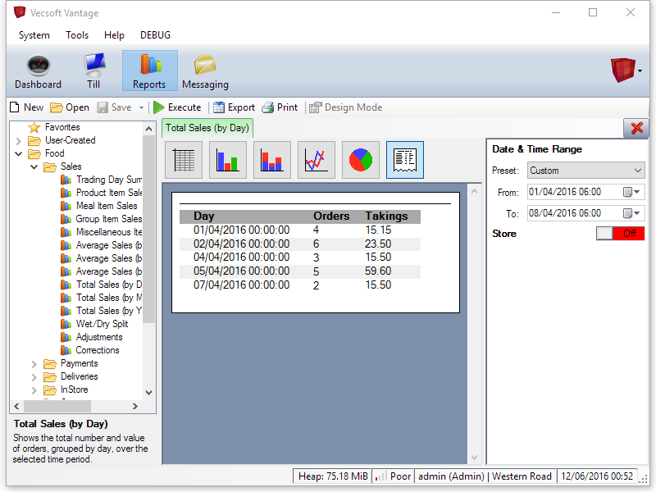Toggle the Store filter switch

tap(621, 234)
